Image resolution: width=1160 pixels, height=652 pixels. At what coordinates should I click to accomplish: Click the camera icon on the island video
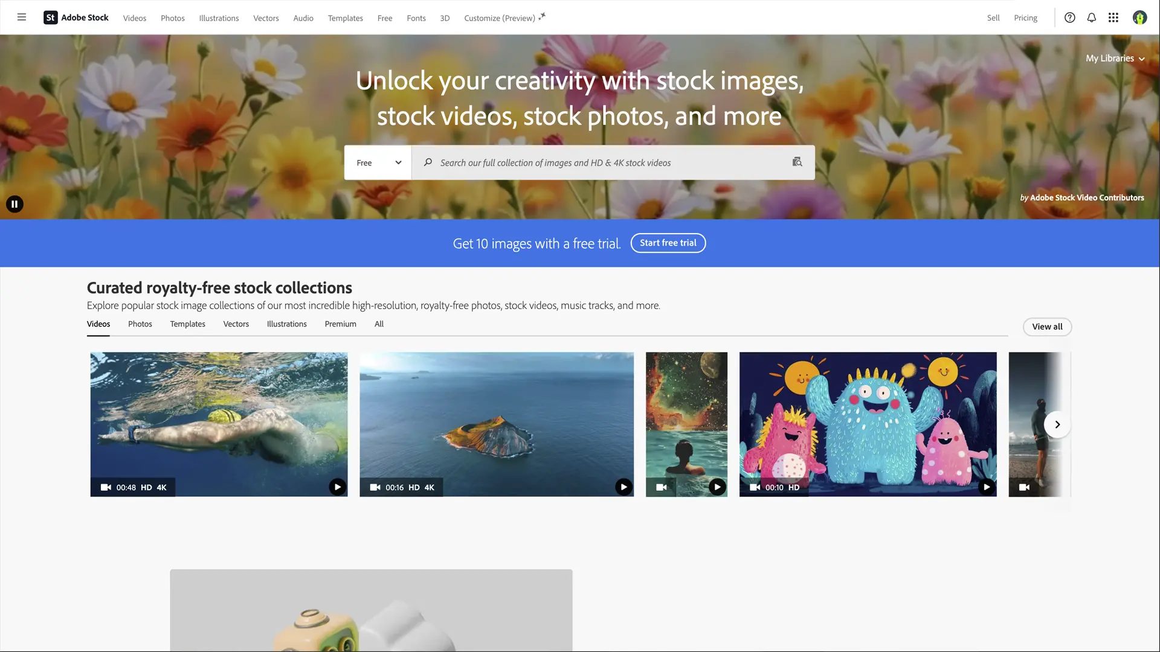[375, 487]
